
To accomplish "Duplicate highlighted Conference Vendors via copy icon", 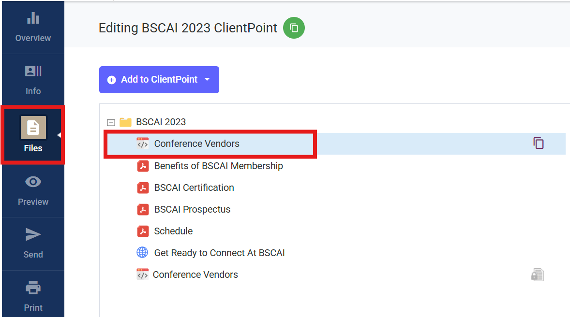I will point(539,144).
